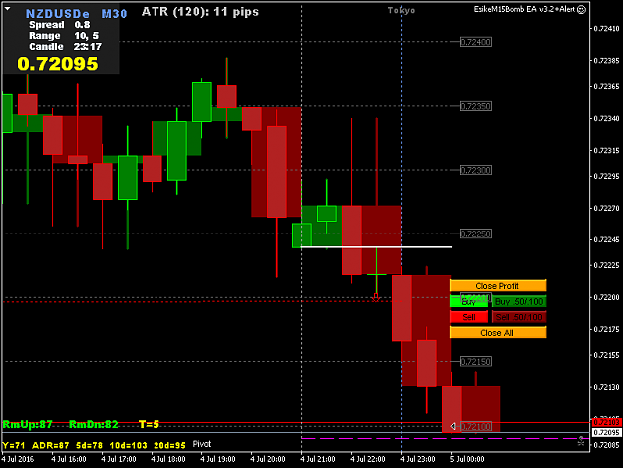Click the Candle 23:17 timer
Viewport: 623px width, 468px height.
pos(65,47)
